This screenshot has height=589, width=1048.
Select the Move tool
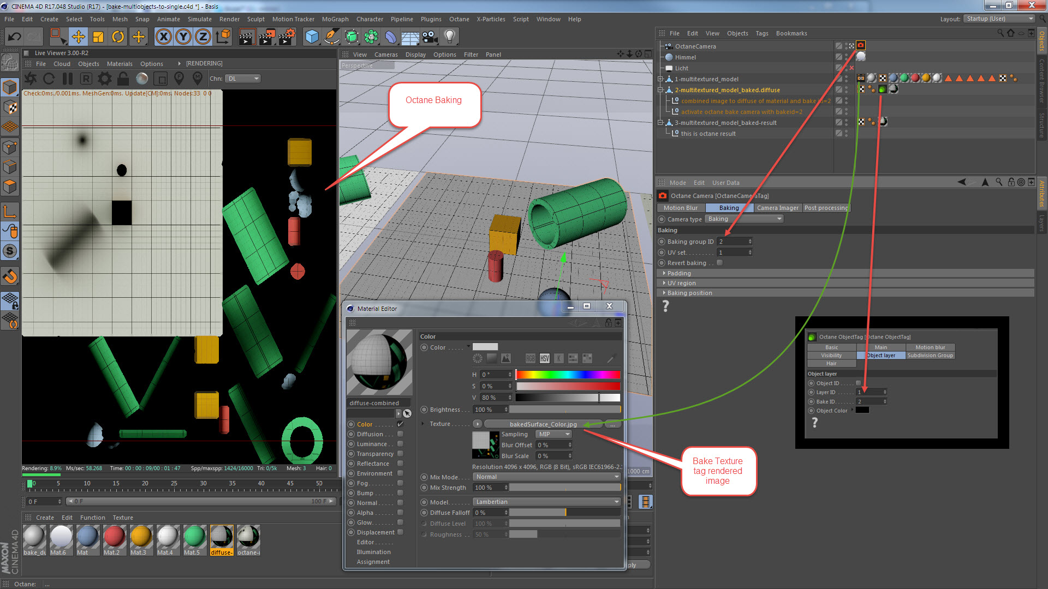[x=79, y=37]
